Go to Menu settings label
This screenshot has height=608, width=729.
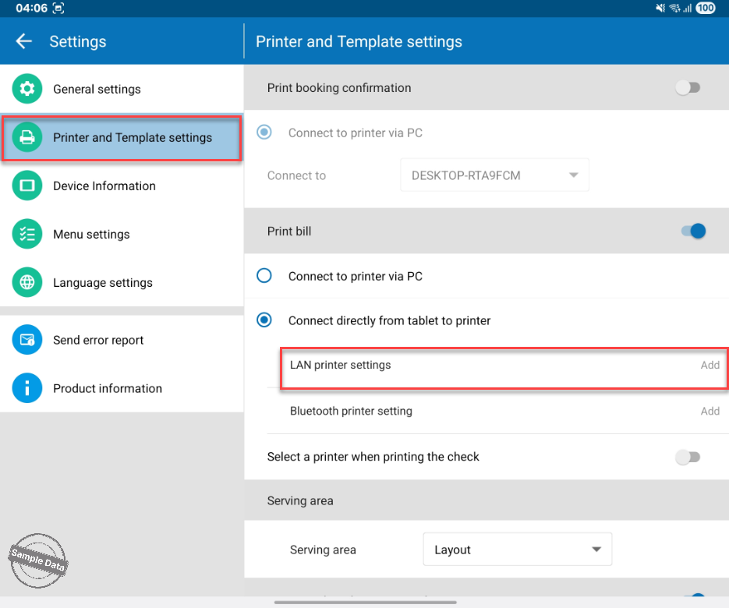[x=91, y=234]
